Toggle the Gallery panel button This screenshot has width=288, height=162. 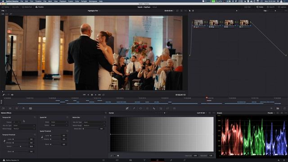click(x=5, y=7)
